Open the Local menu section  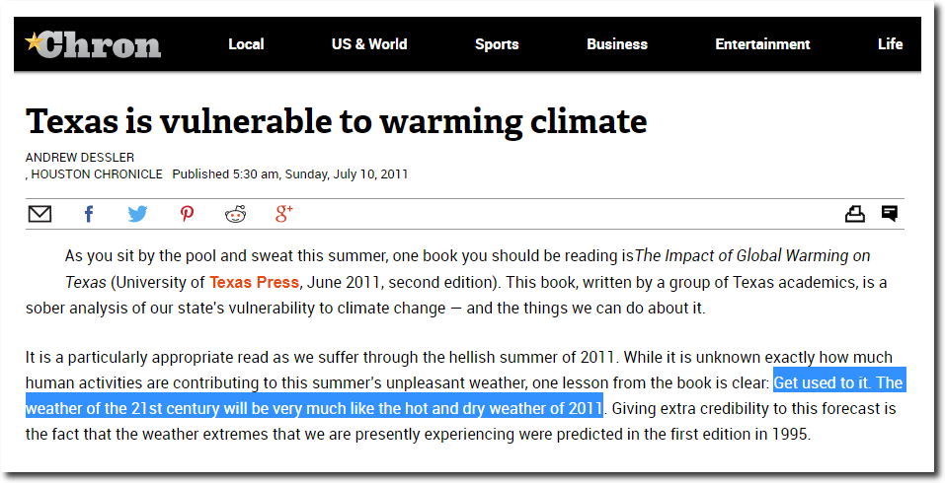[x=246, y=44]
